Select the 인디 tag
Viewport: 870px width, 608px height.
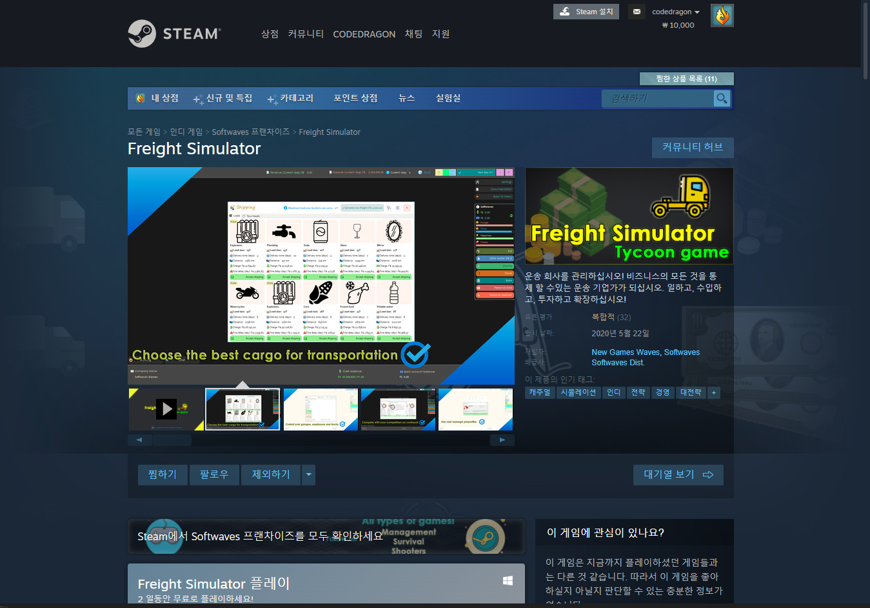tap(613, 392)
